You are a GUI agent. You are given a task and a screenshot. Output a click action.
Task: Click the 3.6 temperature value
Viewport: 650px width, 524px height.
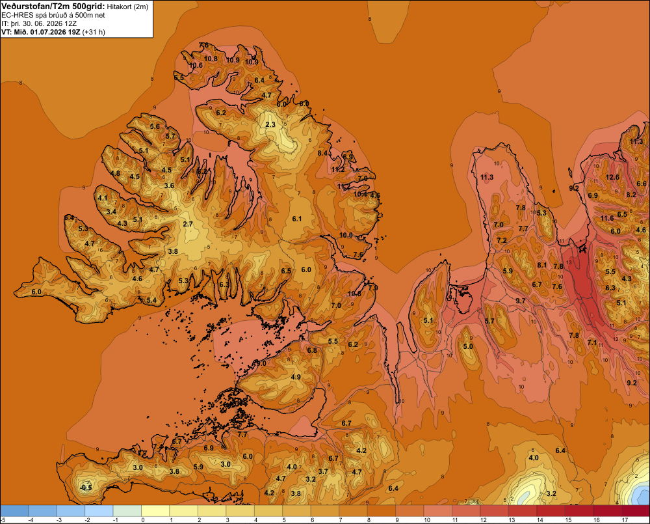point(169,186)
